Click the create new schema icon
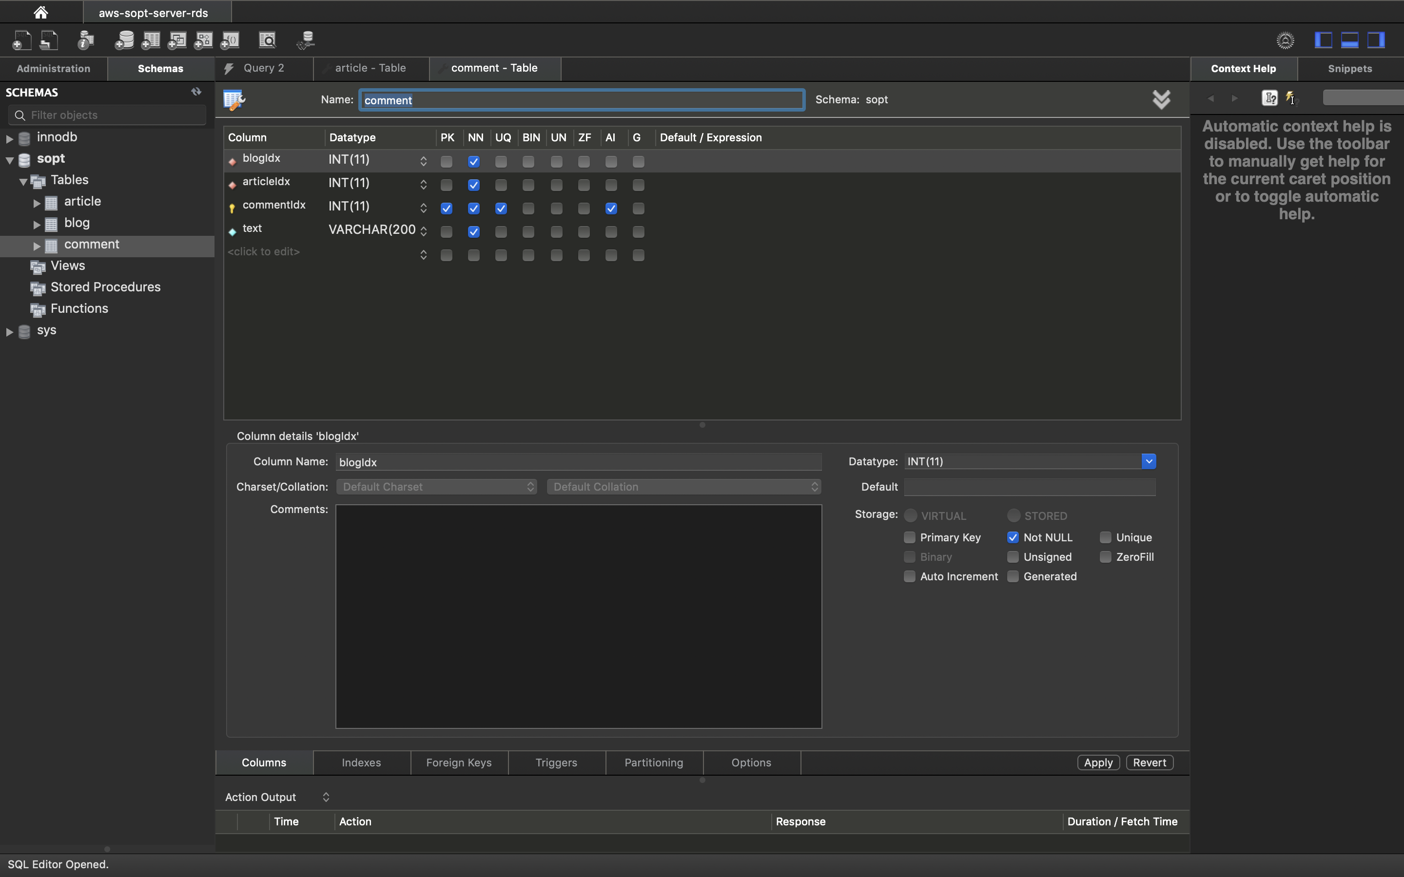Image resolution: width=1404 pixels, height=877 pixels. click(124, 40)
